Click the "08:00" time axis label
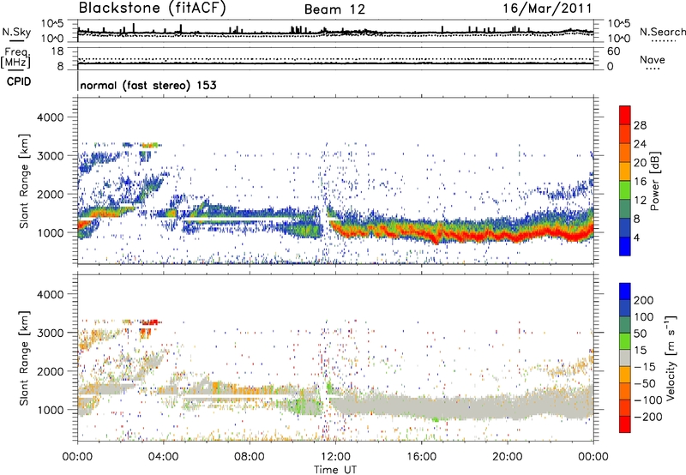This screenshot has width=686, height=475. pos(250,457)
